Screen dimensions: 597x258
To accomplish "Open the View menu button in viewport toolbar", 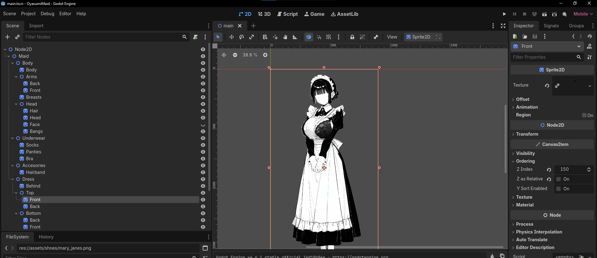I will pyautogui.click(x=392, y=37).
